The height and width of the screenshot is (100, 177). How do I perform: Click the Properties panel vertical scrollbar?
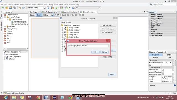coord(175,71)
